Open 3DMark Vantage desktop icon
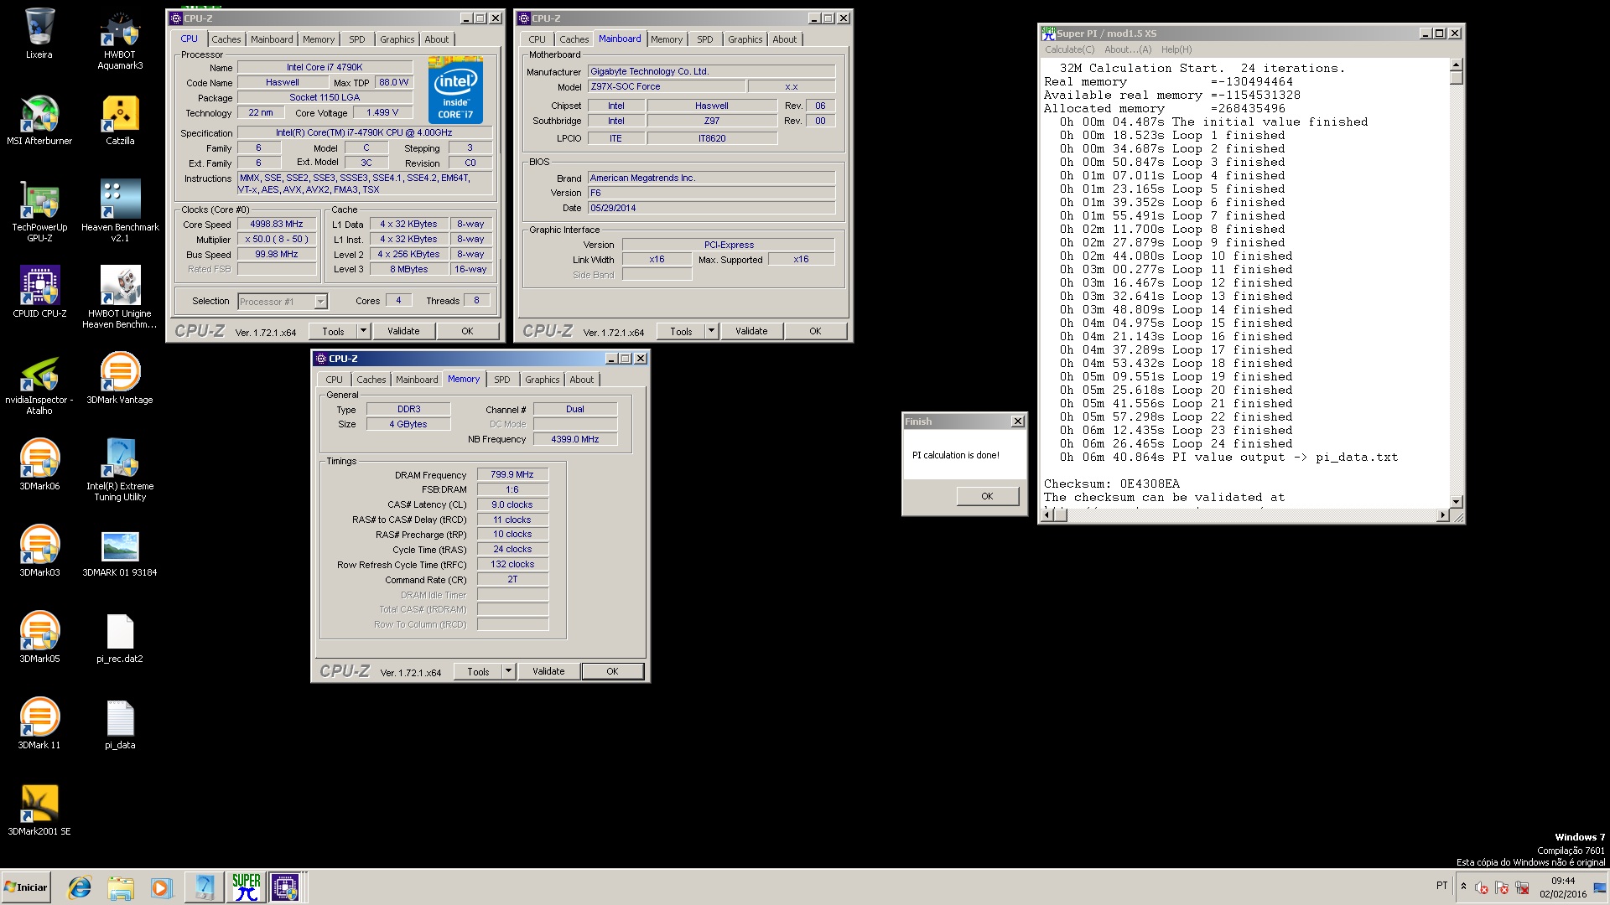1610x905 pixels. 120,378
